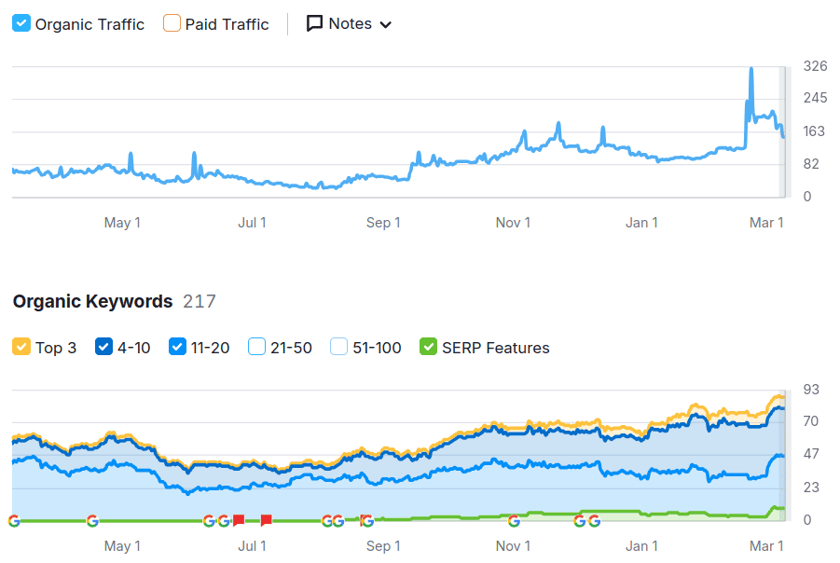This screenshot has height=563, width=840.
Task: Click the Notes flag icon in the top bar
Action: click(315, 23)
